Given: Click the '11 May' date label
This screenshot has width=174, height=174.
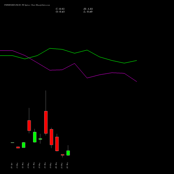Looking at the screenshot, I should point(17,166).
